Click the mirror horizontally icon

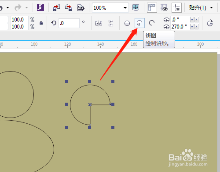[99, 23]
